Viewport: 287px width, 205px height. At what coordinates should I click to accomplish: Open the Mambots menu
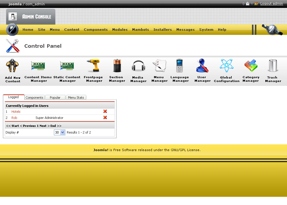(141, 30)
